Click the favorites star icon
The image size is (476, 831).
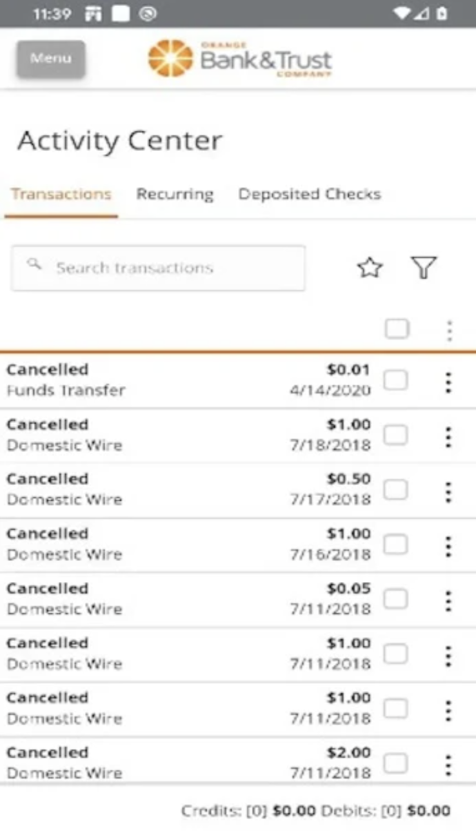370,268
